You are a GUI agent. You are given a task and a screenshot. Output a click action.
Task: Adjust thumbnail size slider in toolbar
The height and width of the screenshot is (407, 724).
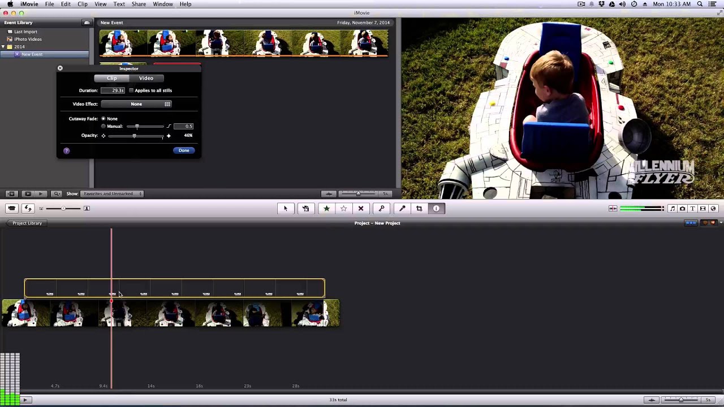63,209
